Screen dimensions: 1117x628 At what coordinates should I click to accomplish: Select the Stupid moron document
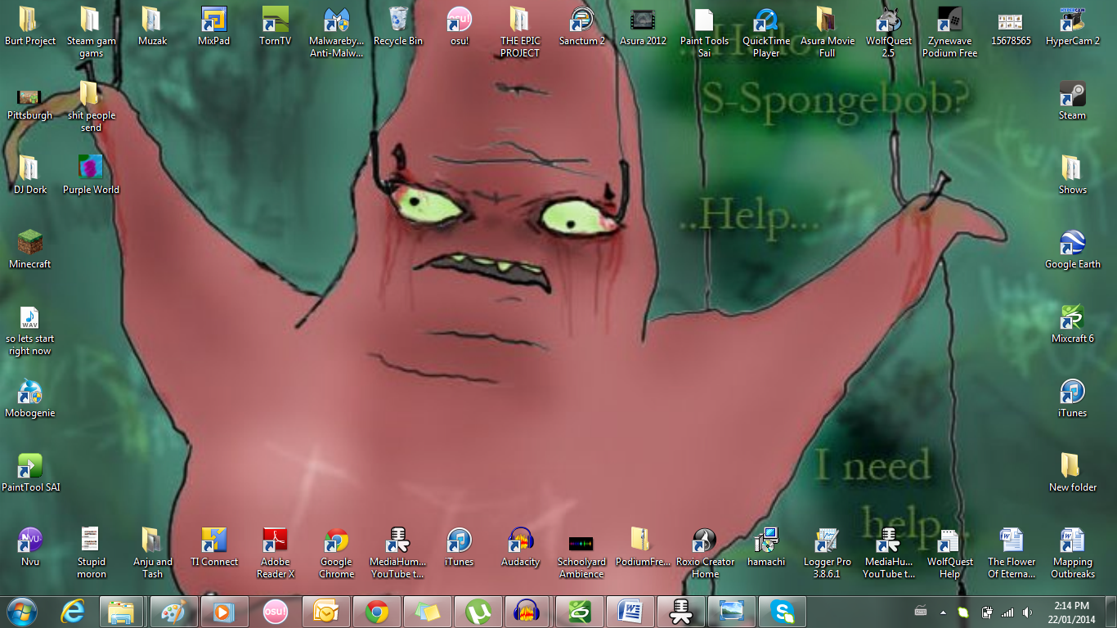[x=92, y=554]
